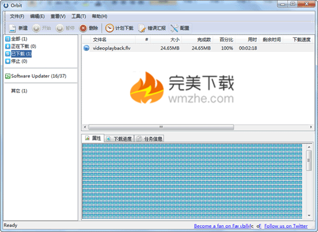Switch to the 任务信息 tab label
This screenshot has width=318, height=232.
pos(153,139)
